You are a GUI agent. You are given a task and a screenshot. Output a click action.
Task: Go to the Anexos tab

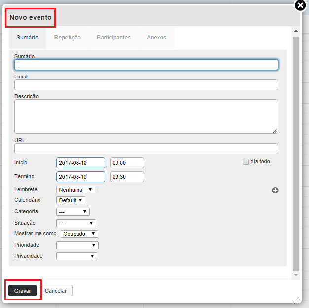tap(156, 38)
